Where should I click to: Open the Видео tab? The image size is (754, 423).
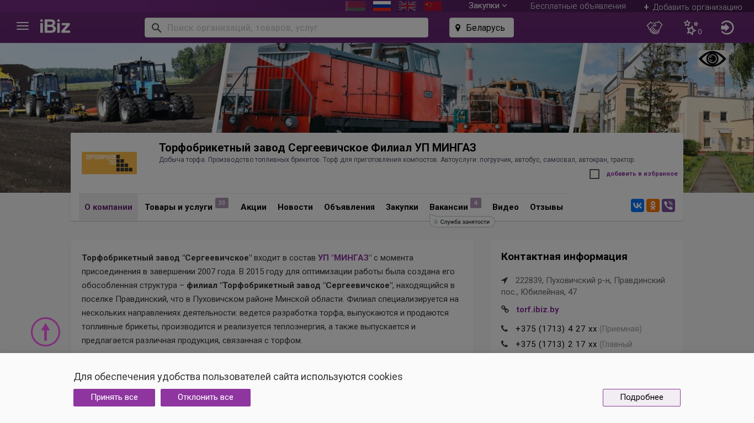[506, 207]
